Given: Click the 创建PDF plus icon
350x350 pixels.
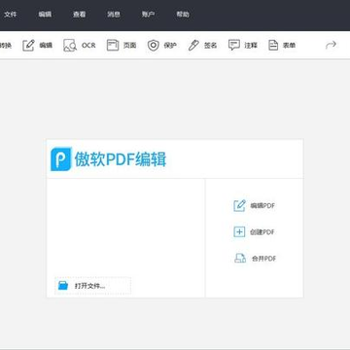Looking at the screenshot, I should click(239, 231).
